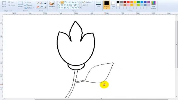Pick the rose pink color swatch
Image resolution: width=178 pixels, height=100 pixels.
[128, 5]
